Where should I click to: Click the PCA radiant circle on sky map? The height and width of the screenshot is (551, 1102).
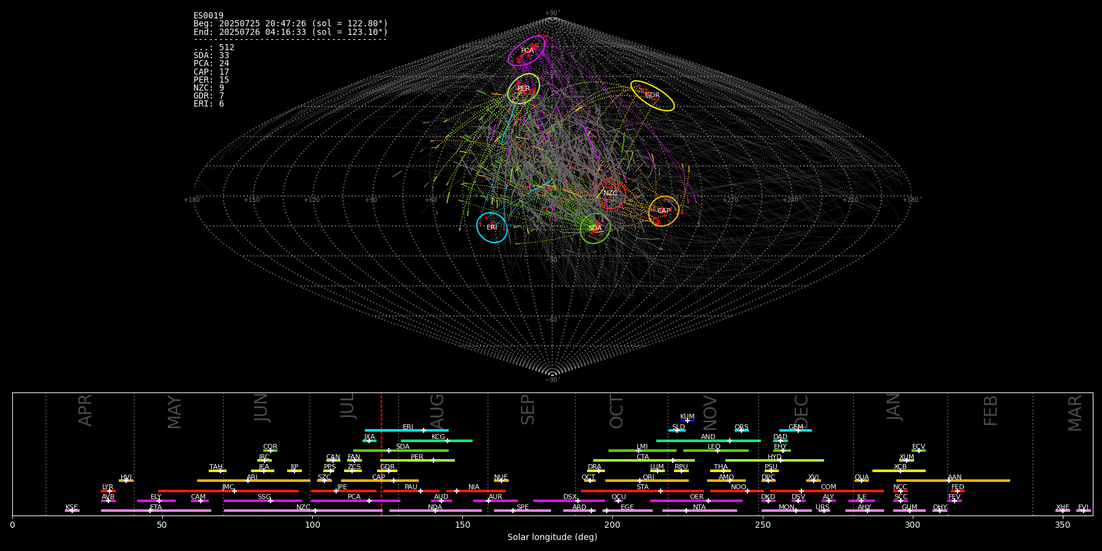[x=527, y=50]
